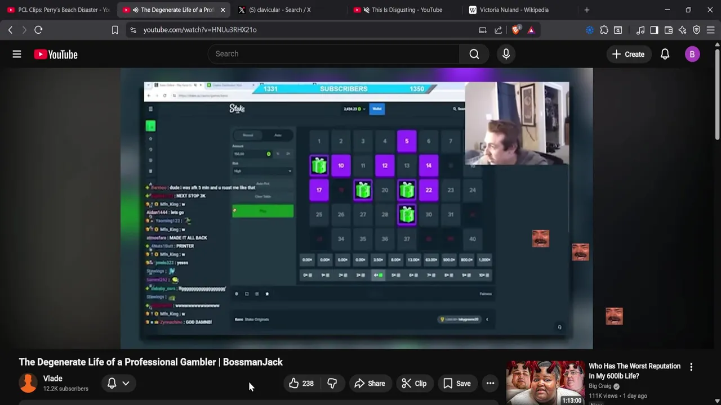Viewport: 721px width, 405px height.
Task: Mute audio indicator on Degenerate Life tab
Action: tap(136, 10)
